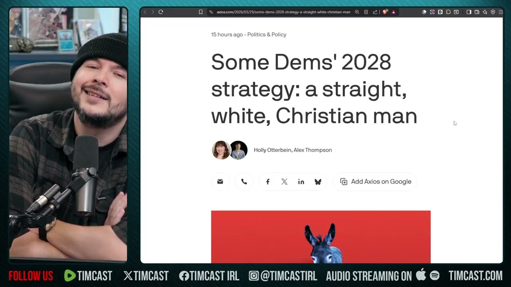The image size is (511, 287).
Task: Click the browser back arrow
Action: click(x=145, y=12)
